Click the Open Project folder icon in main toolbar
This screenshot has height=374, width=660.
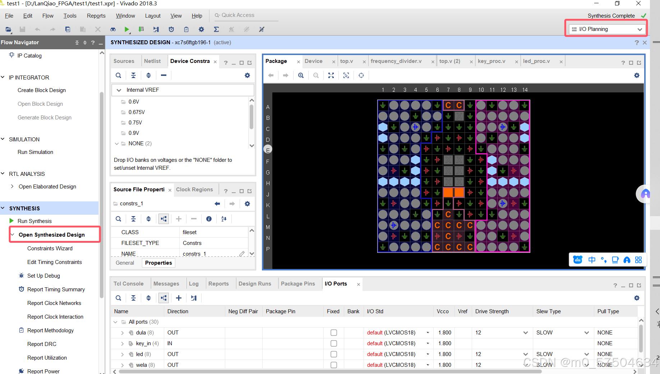8,29
